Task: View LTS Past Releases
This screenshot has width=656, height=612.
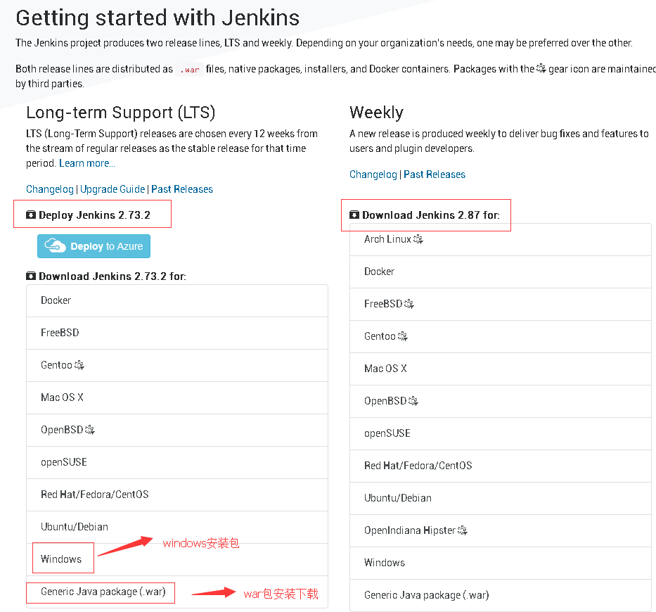Action: click(x=182, y=189)
